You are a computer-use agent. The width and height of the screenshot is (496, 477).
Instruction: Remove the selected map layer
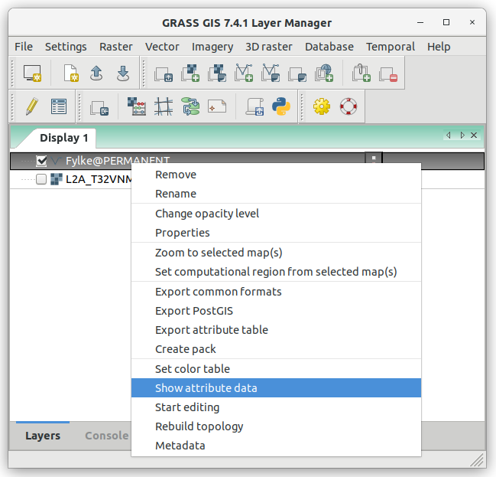coord(388,74)
